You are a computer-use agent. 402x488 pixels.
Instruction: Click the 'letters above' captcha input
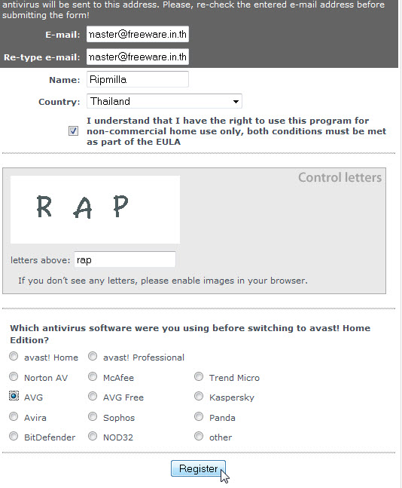pyautogui.click(x=125, y=259)
